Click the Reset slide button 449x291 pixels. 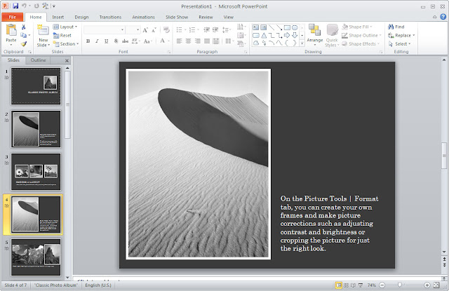click(62, 36)
